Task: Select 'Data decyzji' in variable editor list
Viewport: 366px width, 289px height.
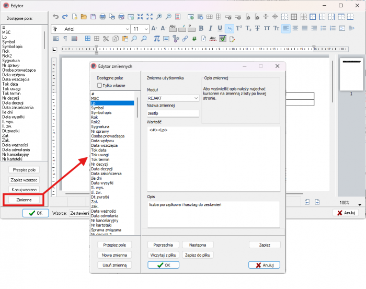Action: pos(102,169)
